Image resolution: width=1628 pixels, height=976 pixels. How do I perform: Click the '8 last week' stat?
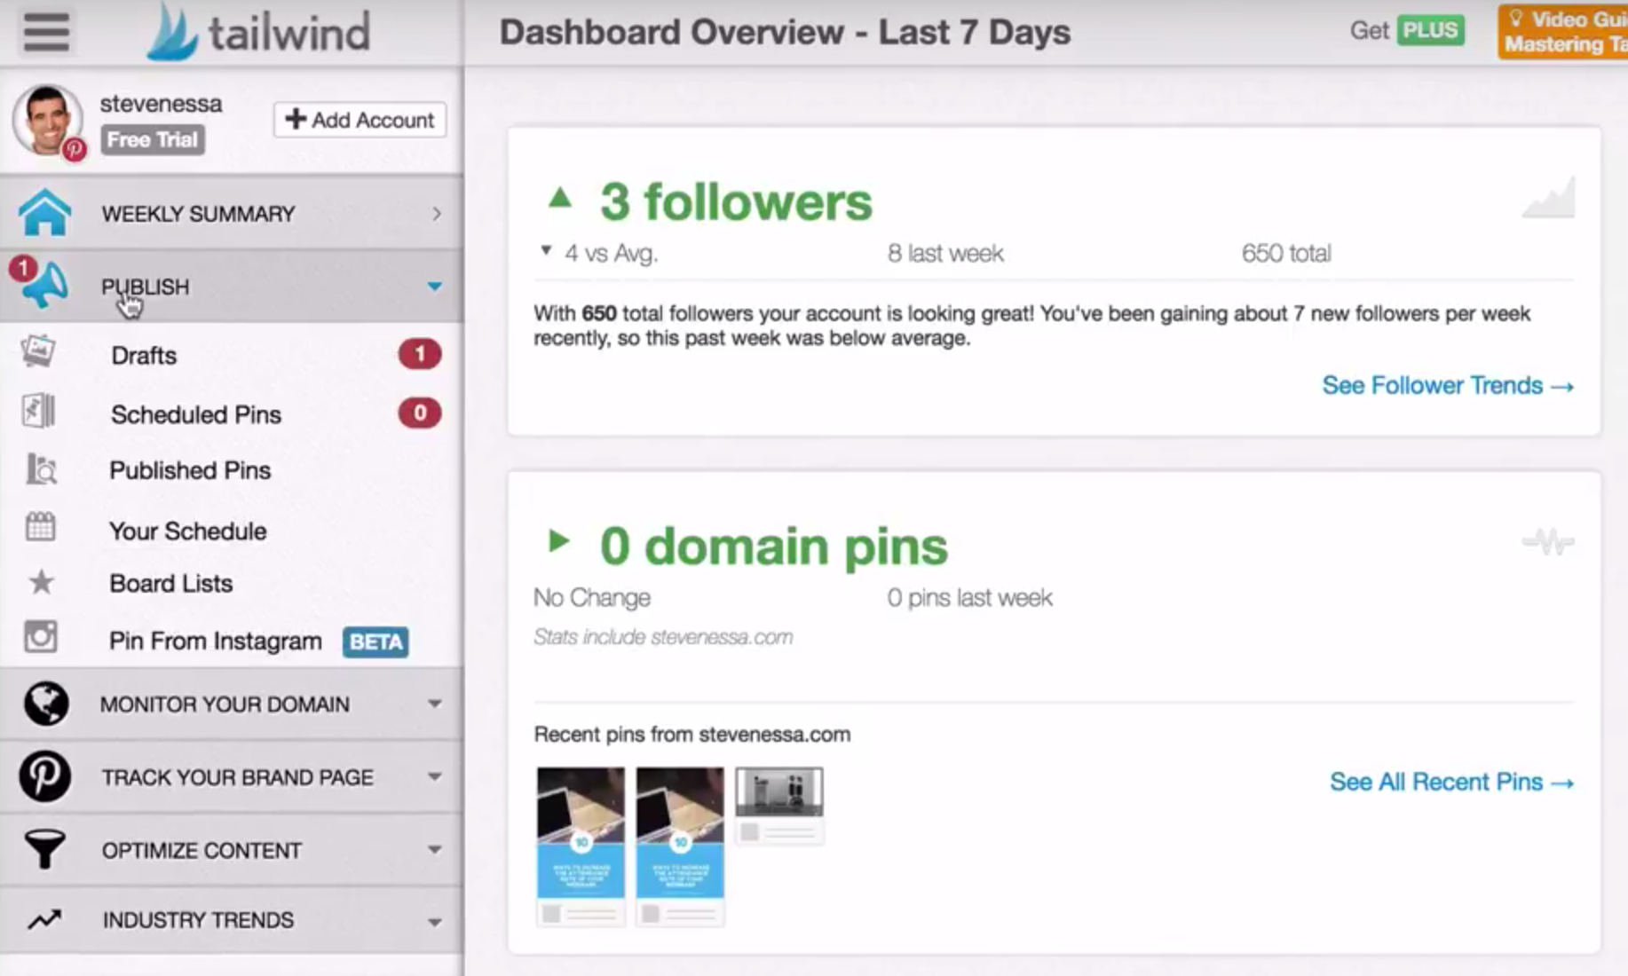pos(945,253)
